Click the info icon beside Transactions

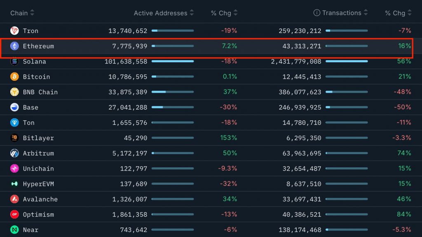317,13
